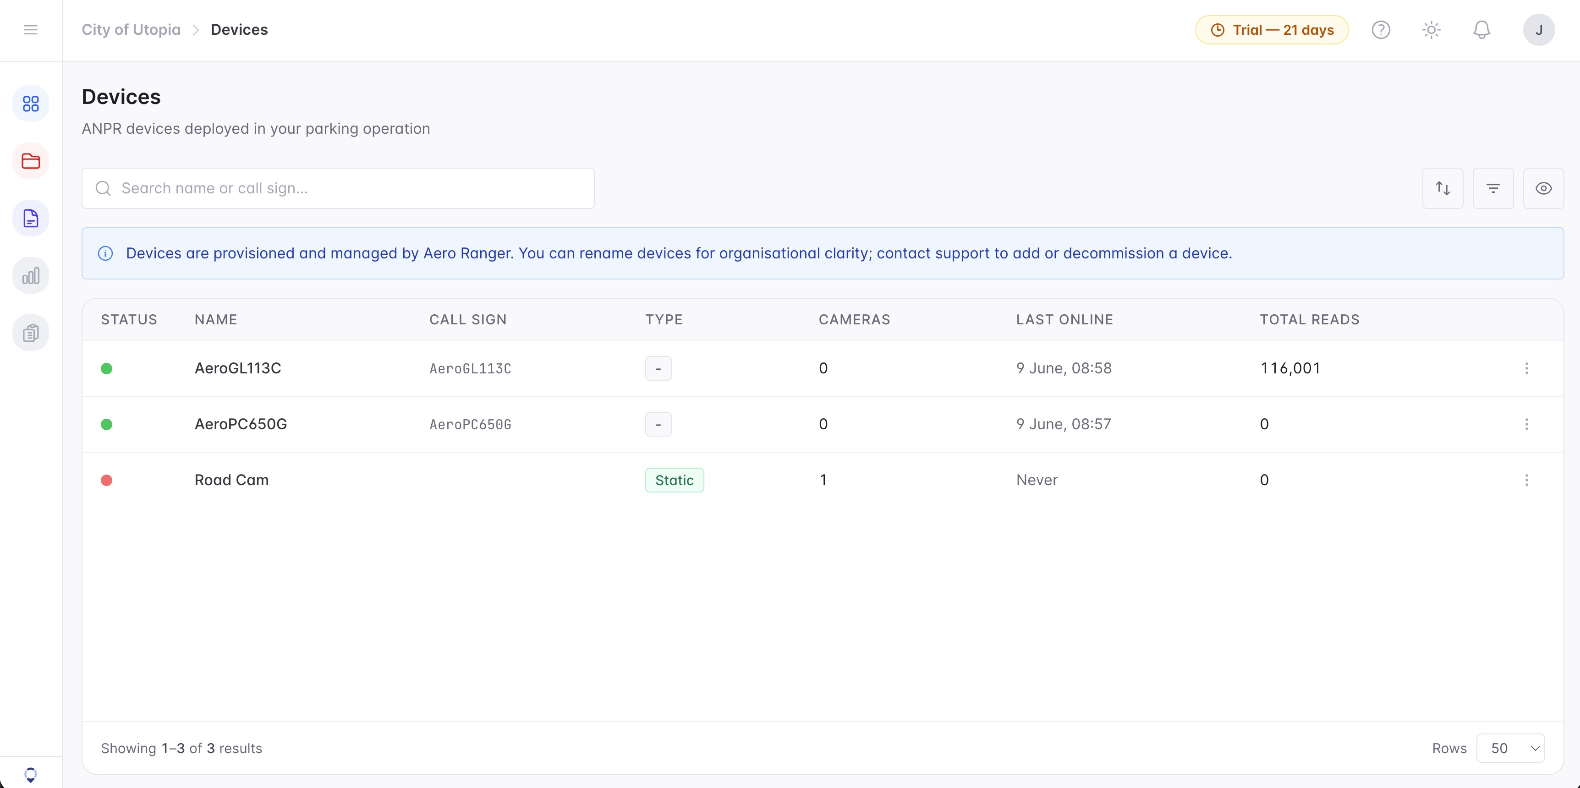Click the green status dot for AeroPC650G

[107, 424]
